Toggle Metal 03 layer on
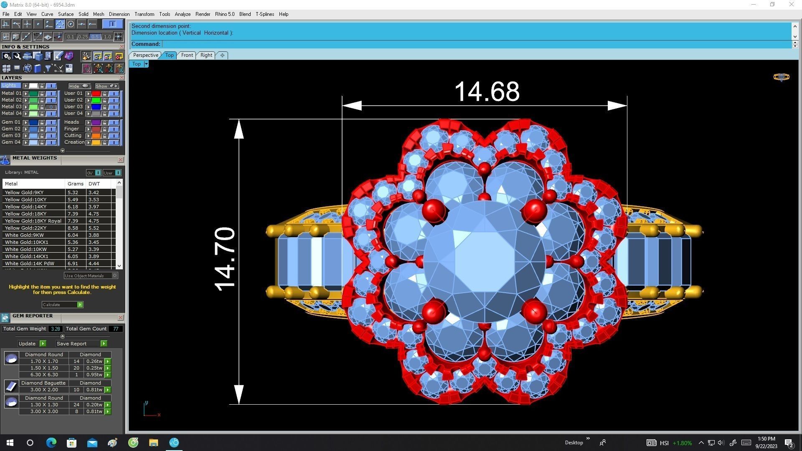The width and height of the screenshot is (802, 451). (51, 107)
